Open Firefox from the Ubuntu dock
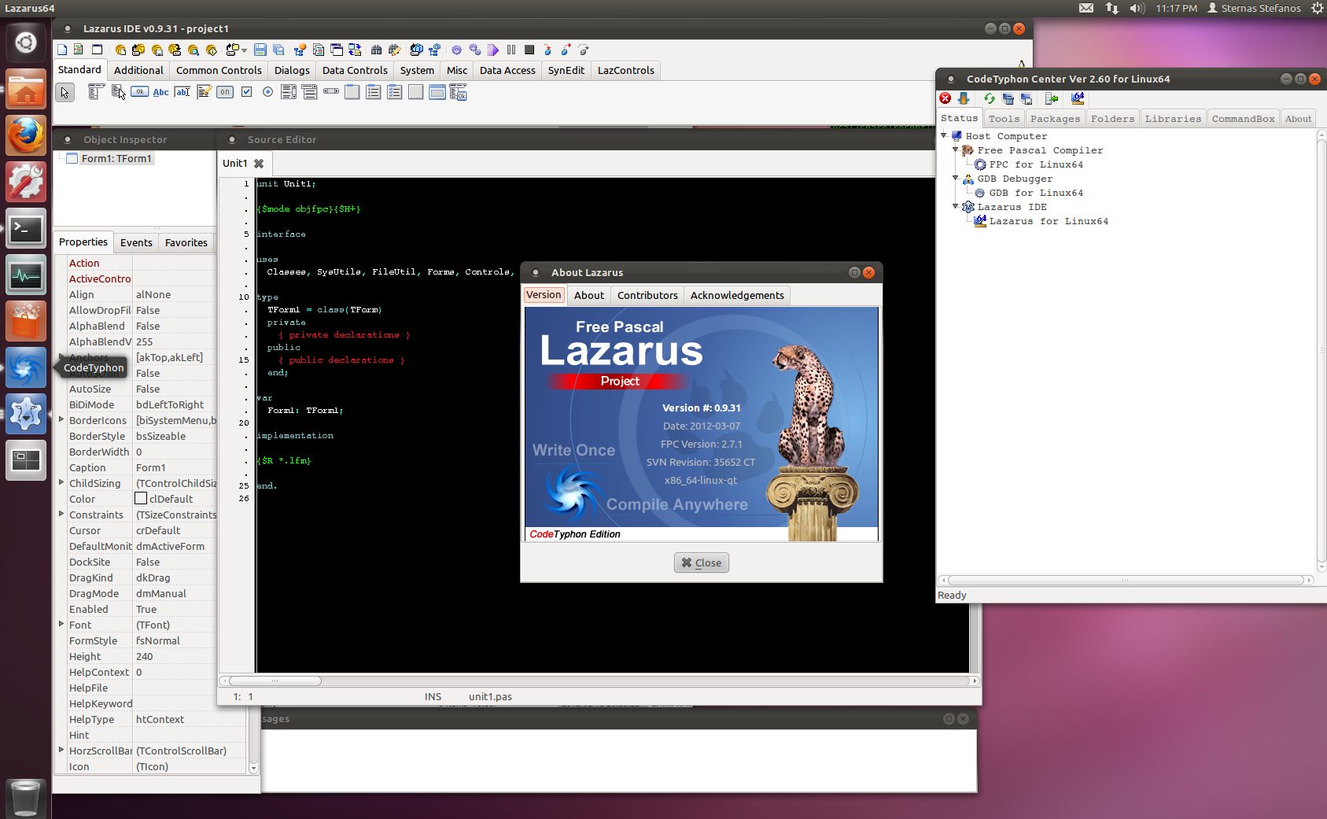The image size is (1327, 819). [26, 135]
